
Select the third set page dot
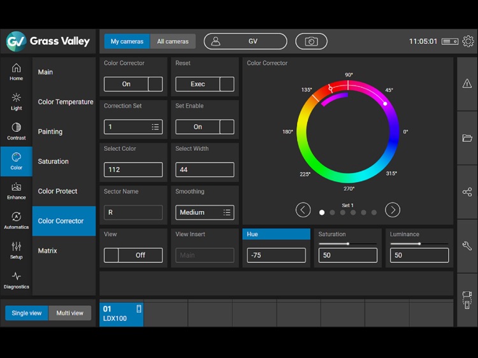click(343, 213)
